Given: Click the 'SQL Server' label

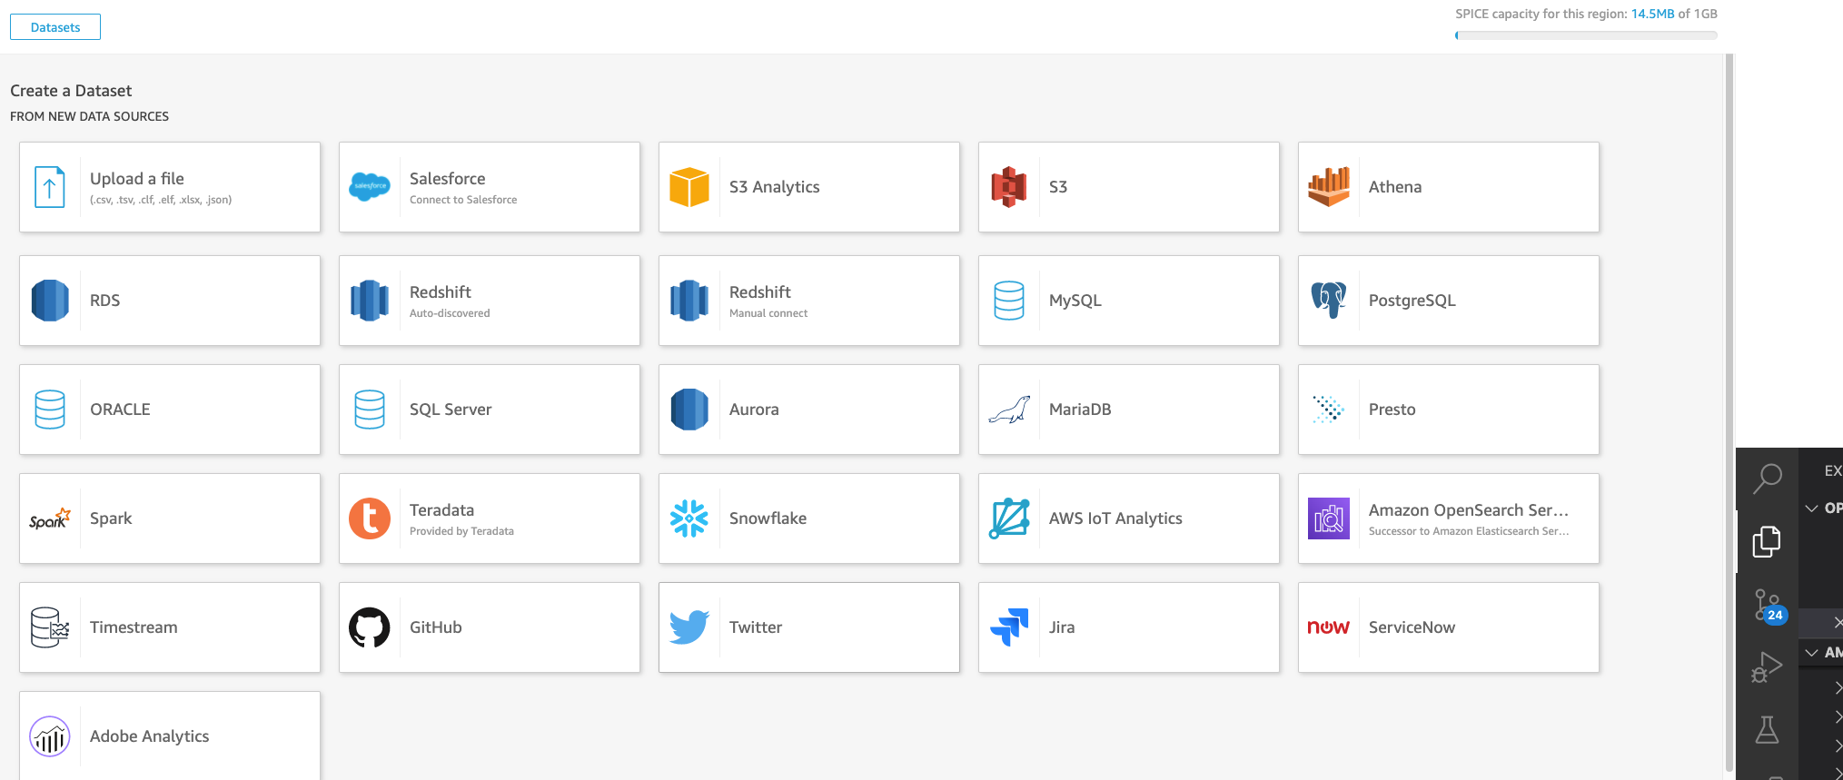Looking at the screenshot, I should point(451,410).
